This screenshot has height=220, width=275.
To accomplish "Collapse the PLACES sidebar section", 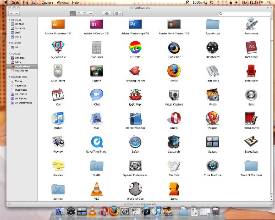I will point(10,53).
